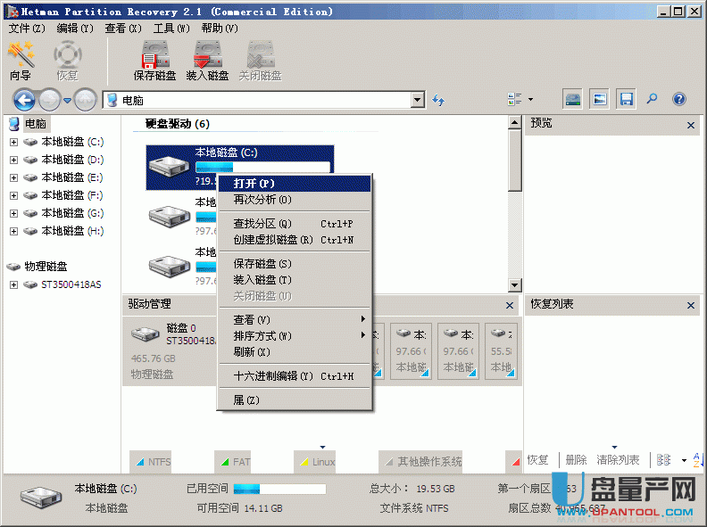Click the magnifier search icon
Image resolution: width=707 pixels, height=527 pixels.
pyautogui.click(x=652, y=99)
